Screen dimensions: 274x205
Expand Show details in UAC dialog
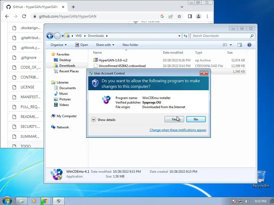pos(103,120)
